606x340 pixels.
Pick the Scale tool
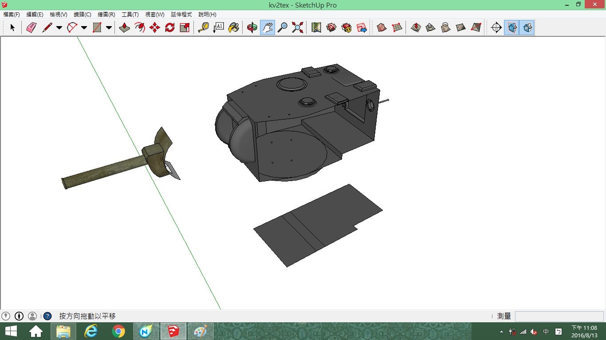click(185, 27)
